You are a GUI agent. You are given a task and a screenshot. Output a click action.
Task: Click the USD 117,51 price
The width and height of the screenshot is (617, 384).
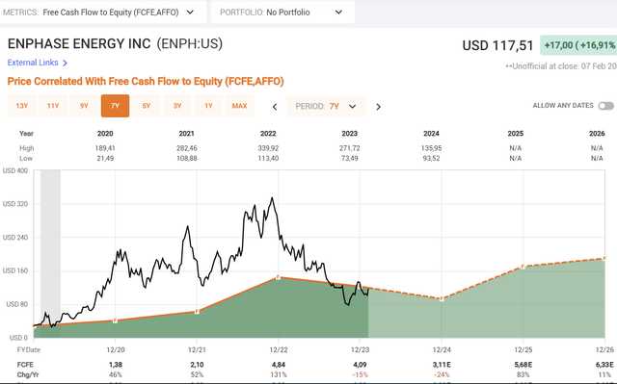coord(497,45)
